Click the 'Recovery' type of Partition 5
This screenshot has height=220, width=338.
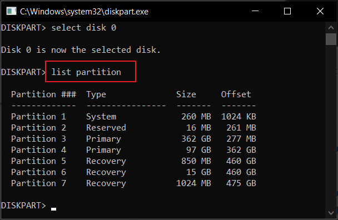point(106,162)
